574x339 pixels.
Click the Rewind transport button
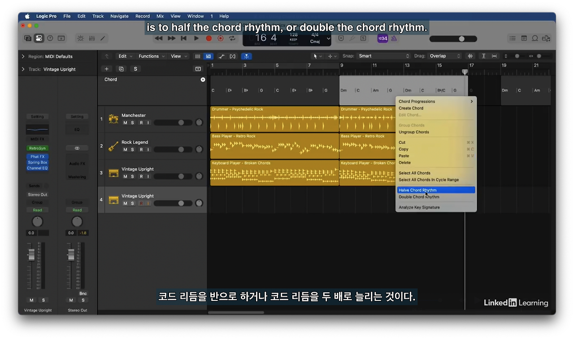[158, 39]
